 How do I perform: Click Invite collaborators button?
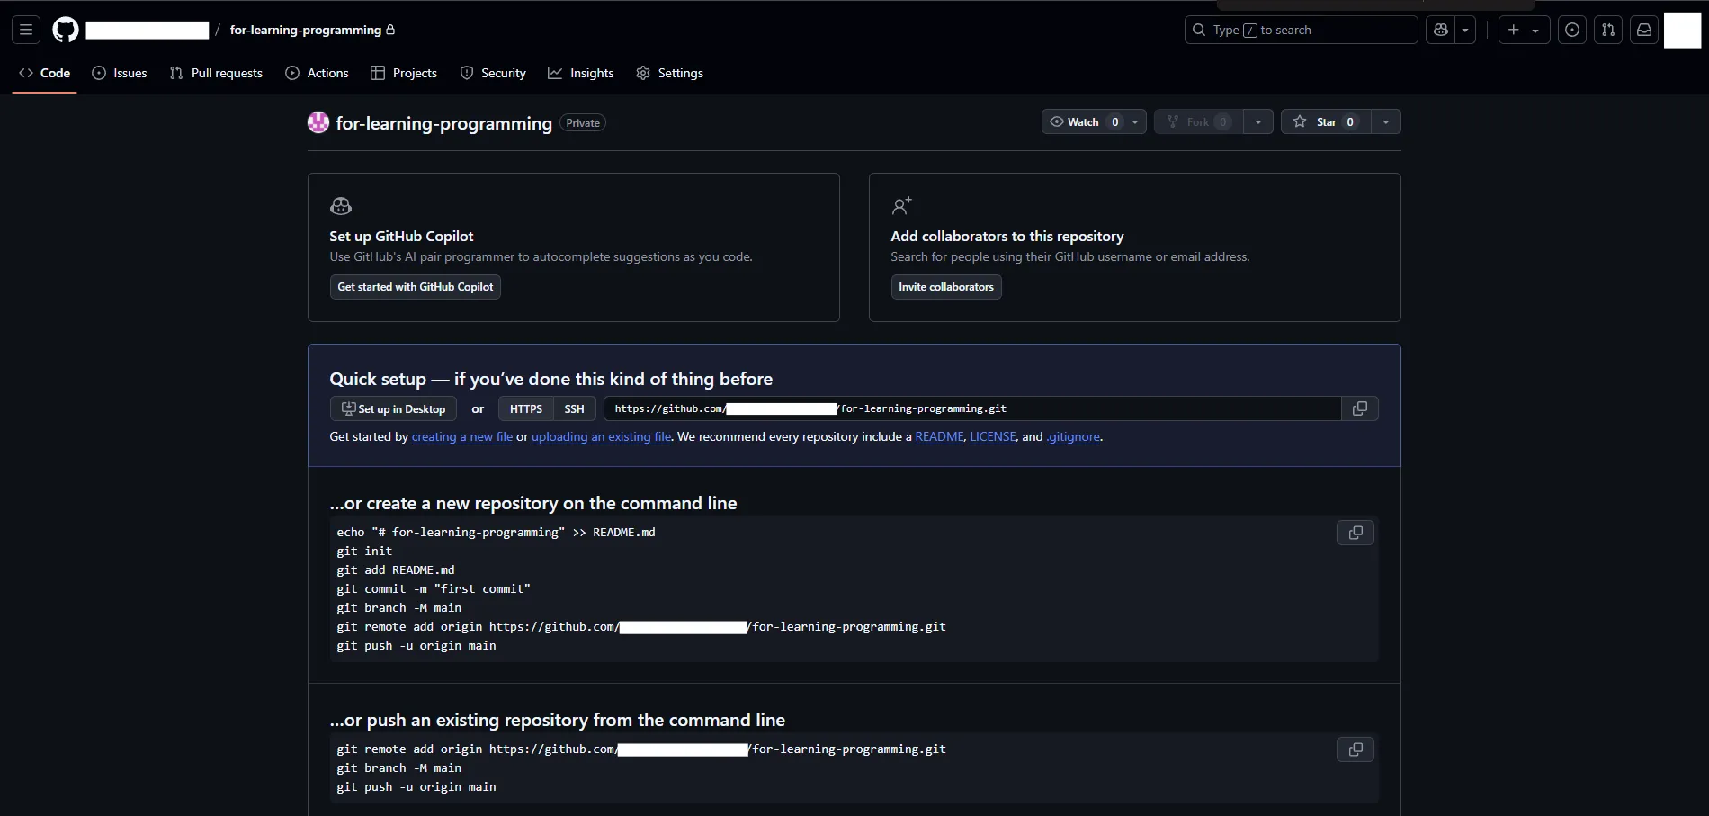946,287
